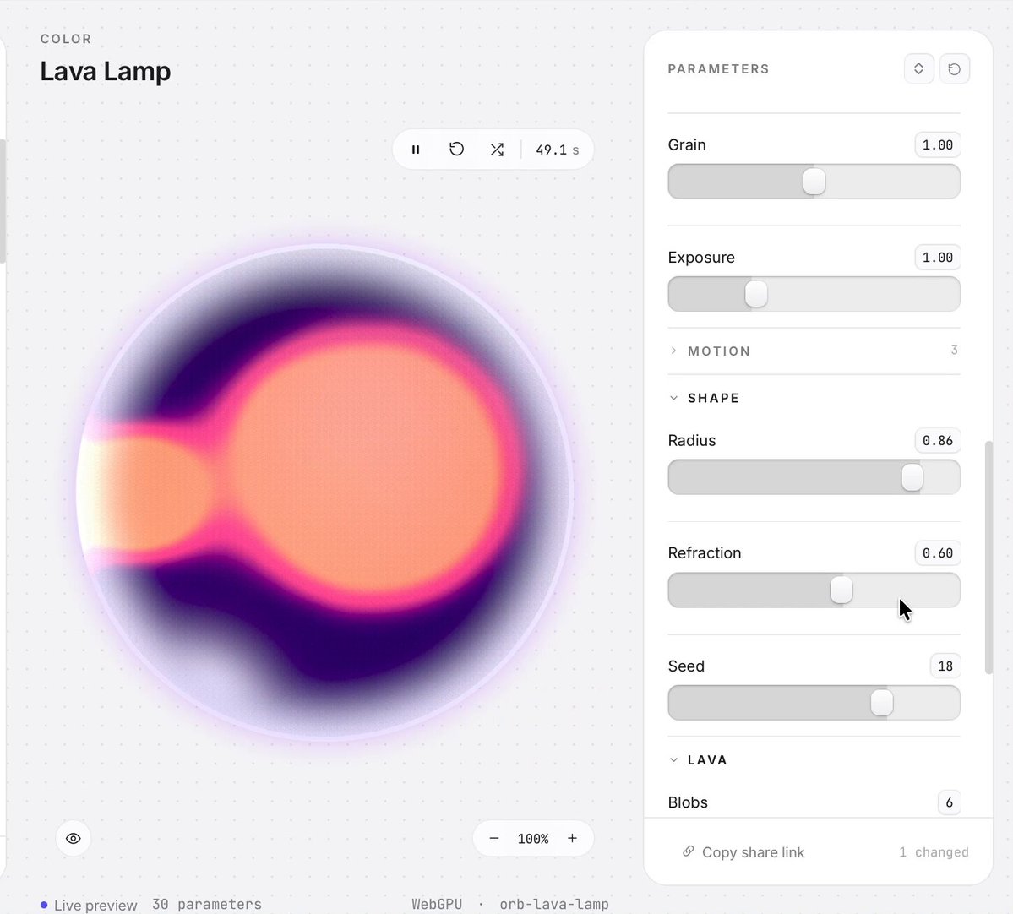Image resolution: width=1013 pixels, height=914 pixels.
Task: Adjust the Grain slider
Action: click(x=814, y=182)
